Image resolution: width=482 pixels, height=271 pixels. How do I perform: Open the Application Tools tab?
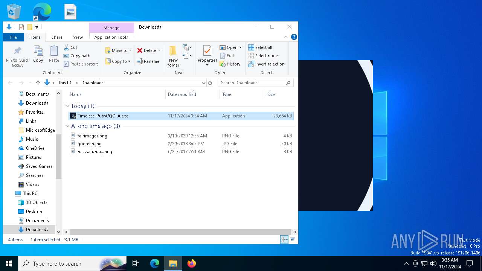[111, 37]
